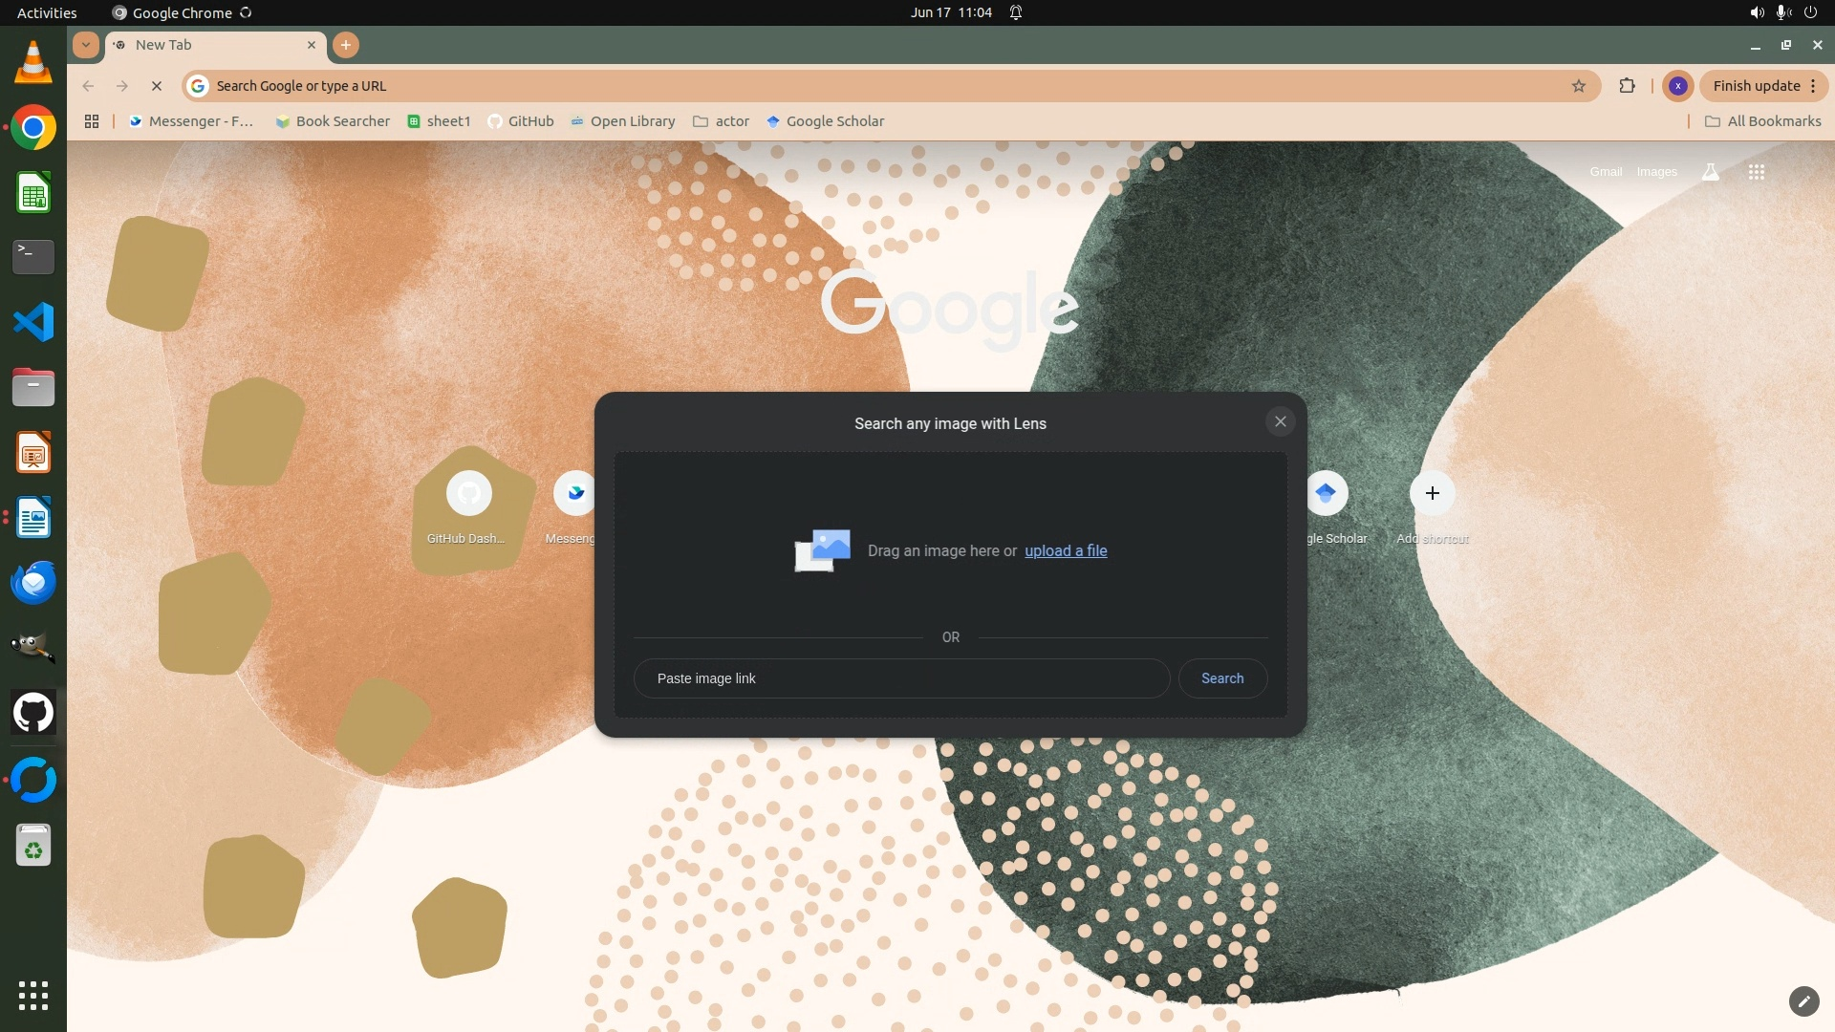This screenshot has height=1032, width=1835.
Task: Open the Google apps grid
Action: [x=1756, y=172]
